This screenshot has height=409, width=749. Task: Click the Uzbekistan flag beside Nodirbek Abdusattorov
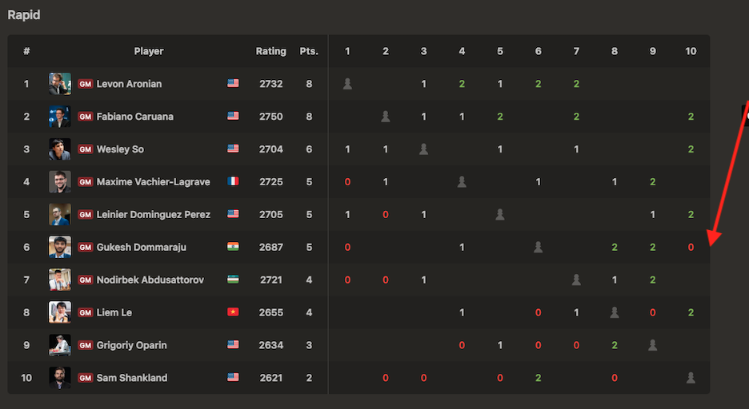(x=233, y=280)
